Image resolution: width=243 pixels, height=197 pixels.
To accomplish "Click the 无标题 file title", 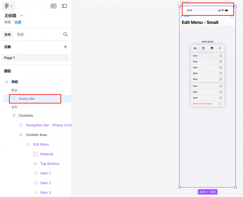I will (10, 16).
